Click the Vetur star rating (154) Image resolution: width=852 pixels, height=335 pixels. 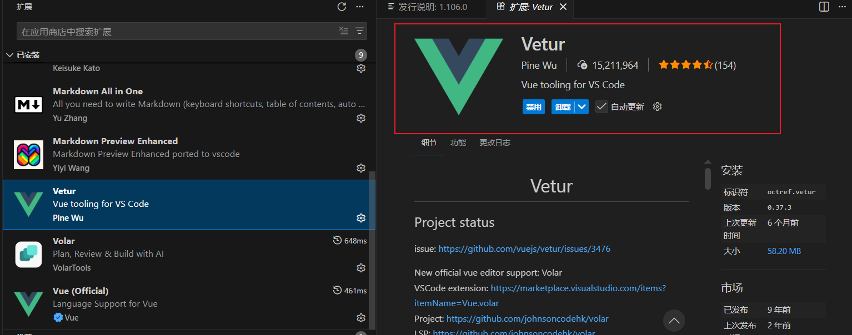[x=697, y=65]
